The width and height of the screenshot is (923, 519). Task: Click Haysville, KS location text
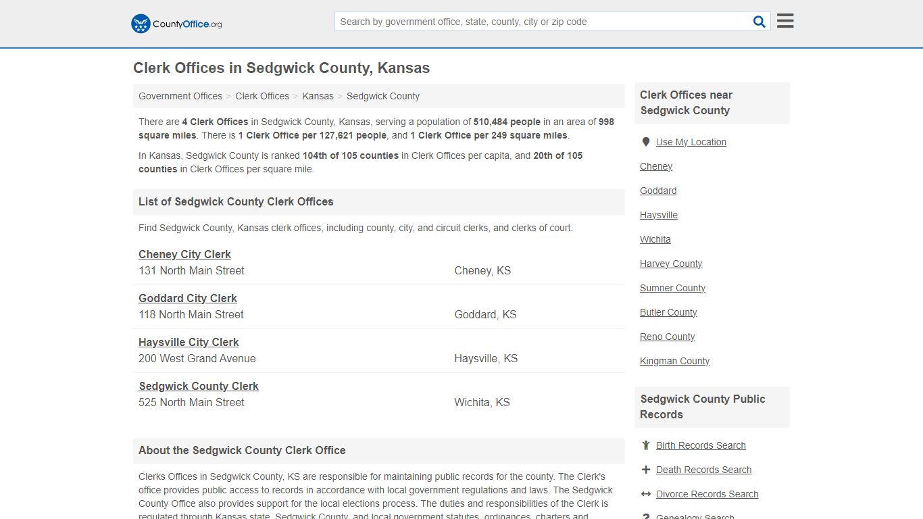[486, 358]
